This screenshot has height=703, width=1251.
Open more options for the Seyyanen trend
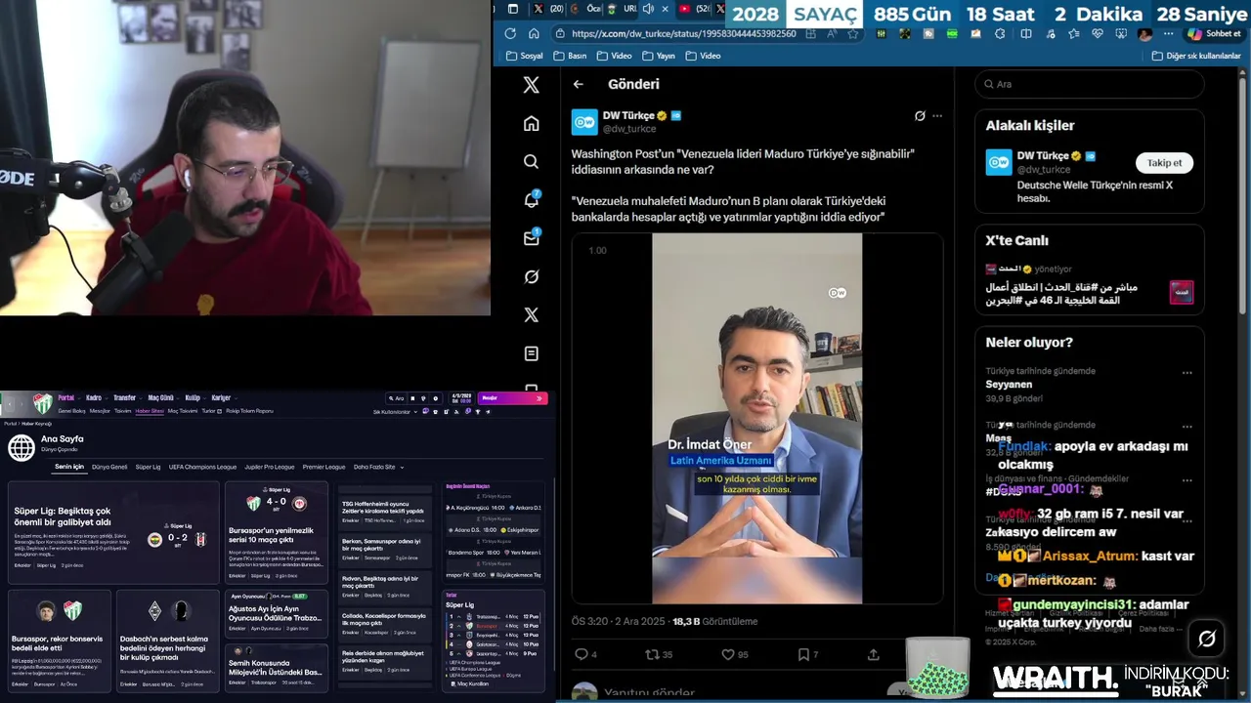1186,373
